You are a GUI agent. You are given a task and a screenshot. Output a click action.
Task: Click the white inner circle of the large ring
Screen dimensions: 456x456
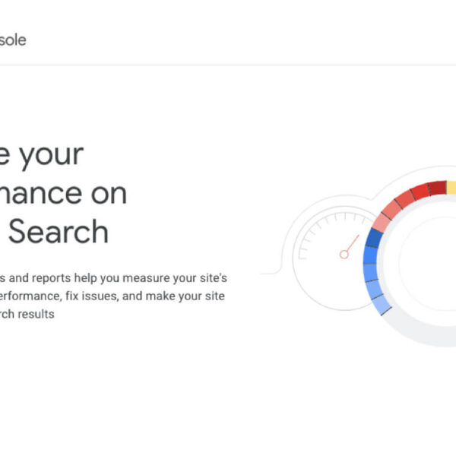pyautogui.click(x=427, y=264)
